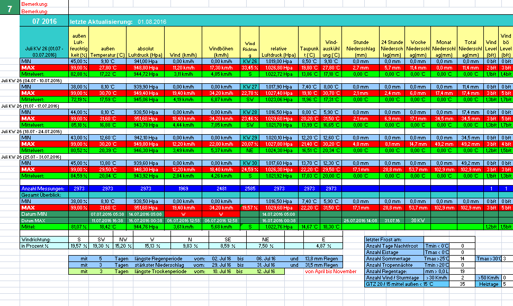Click the first red 'Bemerkung:' label
This screenshot has height=306, width=513.
pyautogui.click(x=35, y=4)
